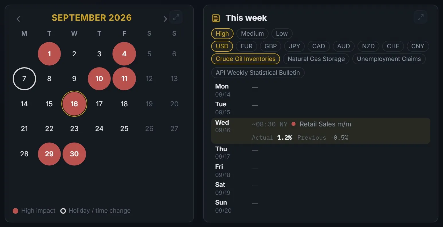The image size is (443, 227).
Task: Advance to next month arrow
Action: 165,19
